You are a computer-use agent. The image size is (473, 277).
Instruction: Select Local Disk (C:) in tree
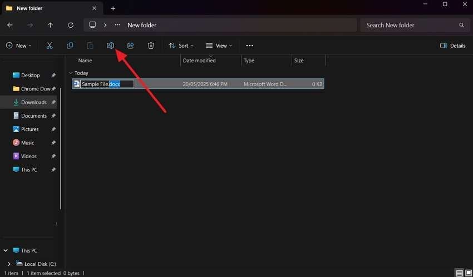coord(40,264)
